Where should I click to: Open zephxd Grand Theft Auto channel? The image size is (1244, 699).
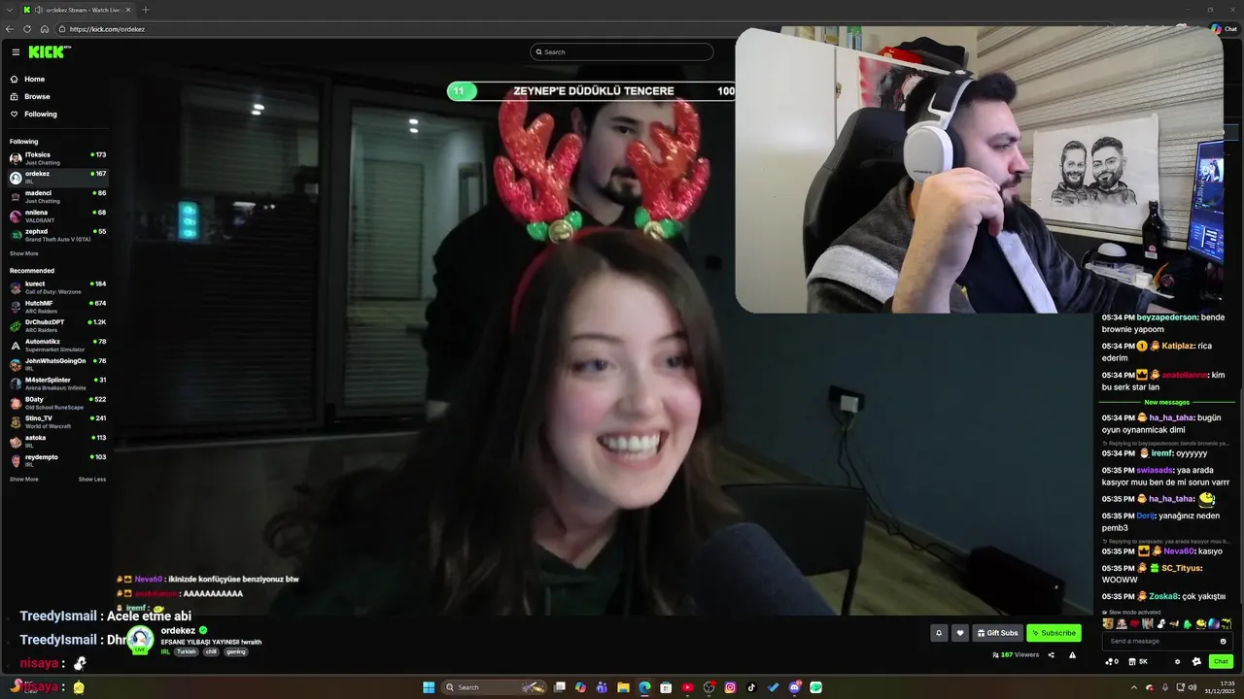58,234
